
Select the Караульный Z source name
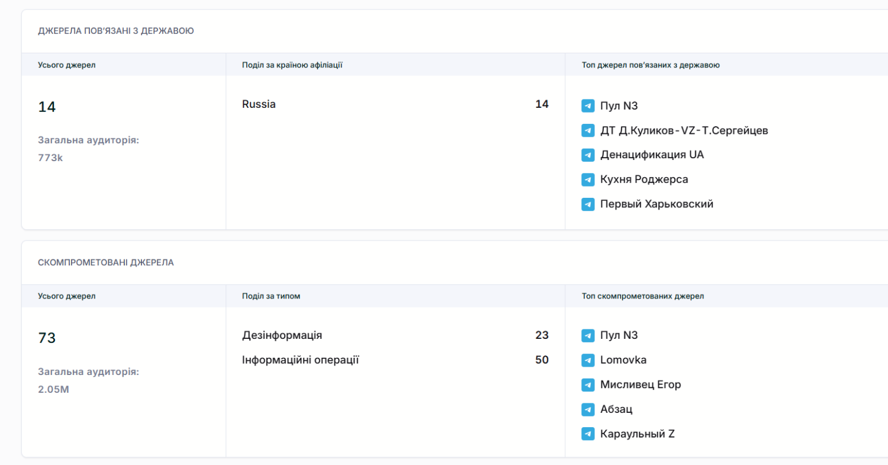point(637,434)
